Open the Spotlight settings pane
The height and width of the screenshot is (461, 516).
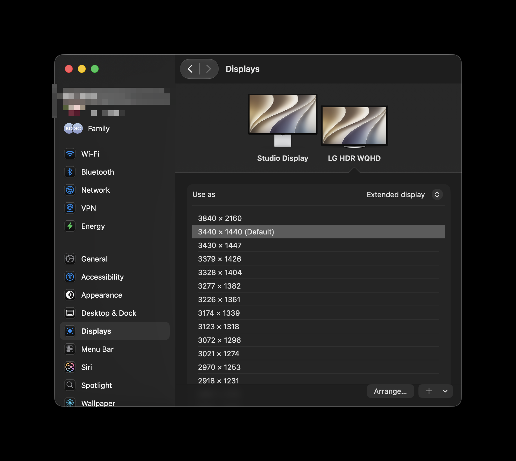[115, 385]
